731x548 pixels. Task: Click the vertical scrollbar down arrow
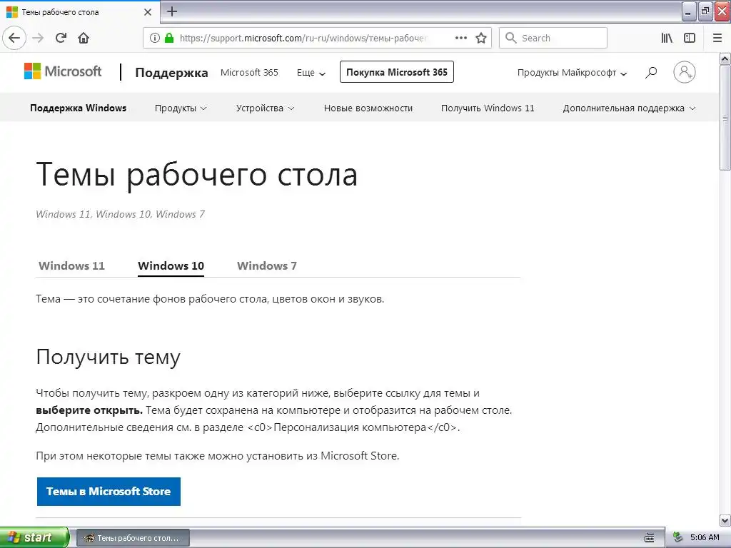[725, 520]
